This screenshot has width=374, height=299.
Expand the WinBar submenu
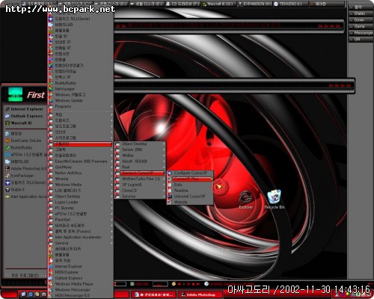click(164, 155)
